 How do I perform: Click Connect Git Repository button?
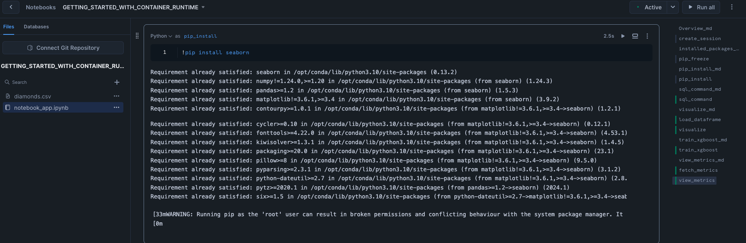(x=63, y=48)
